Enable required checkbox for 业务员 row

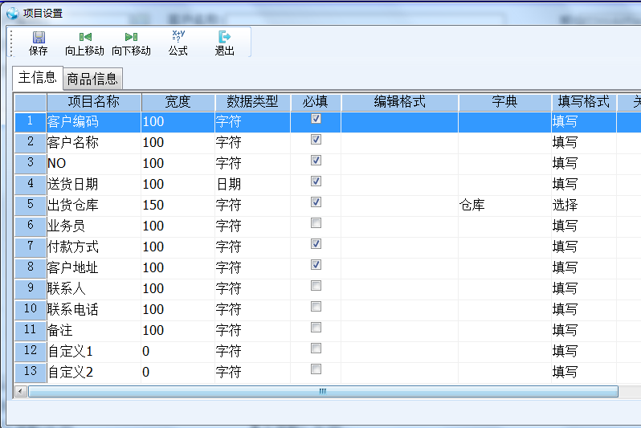(x=316, y=223)
